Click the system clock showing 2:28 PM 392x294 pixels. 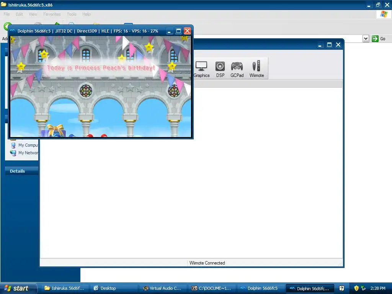(x=378, y=288)
